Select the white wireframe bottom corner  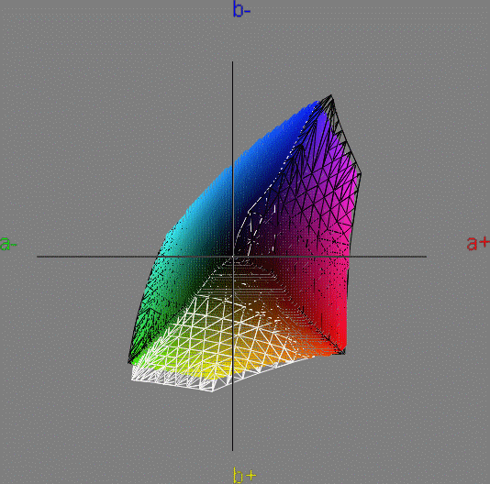point(213,390)
